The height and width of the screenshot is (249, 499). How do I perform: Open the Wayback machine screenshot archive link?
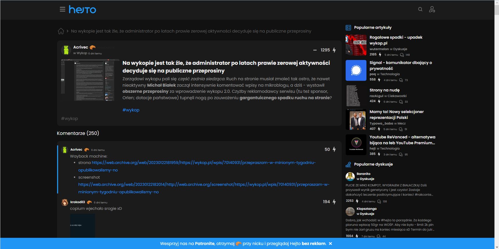coord(204,188)
